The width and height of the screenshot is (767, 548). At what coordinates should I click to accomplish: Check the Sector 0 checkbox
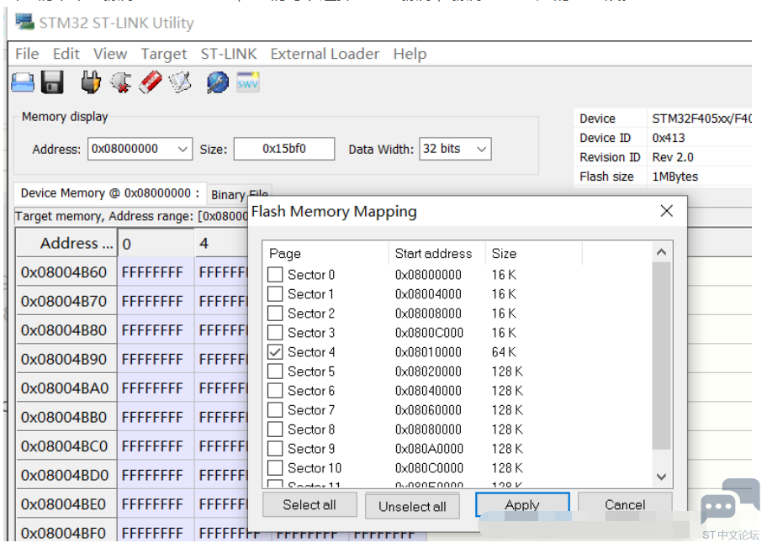[x=275, y=274]
